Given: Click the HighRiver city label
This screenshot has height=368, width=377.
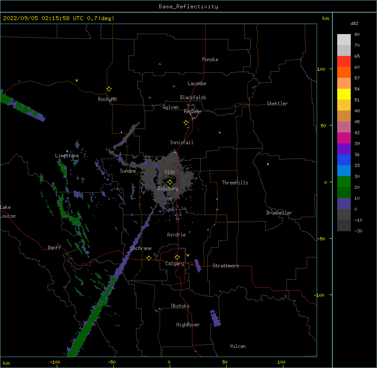Looking at the screenshot, I should click(188, 325).
